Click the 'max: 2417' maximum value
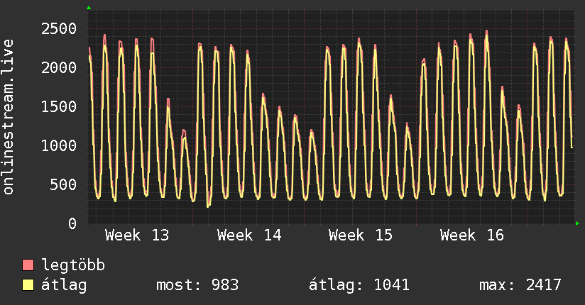The height and width of the screenshot is (305, 585). click(520, 285)
